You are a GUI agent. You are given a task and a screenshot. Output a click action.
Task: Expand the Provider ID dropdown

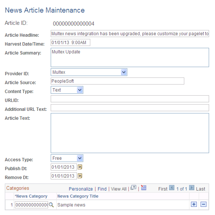pos(124,72)
